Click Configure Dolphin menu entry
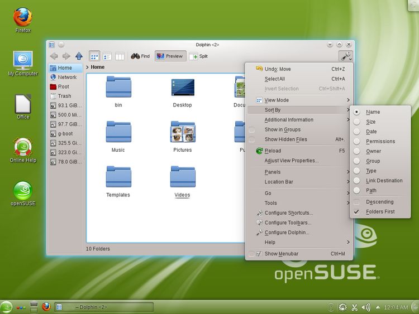 click(x=287, y=233)
